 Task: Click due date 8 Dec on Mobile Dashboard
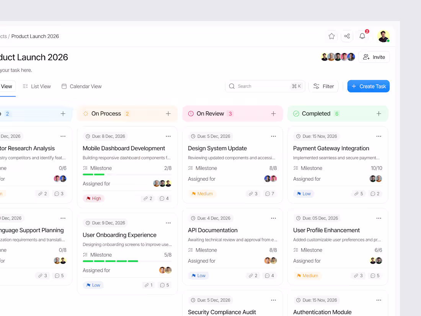pyautogui.click(x=105, y=136)
